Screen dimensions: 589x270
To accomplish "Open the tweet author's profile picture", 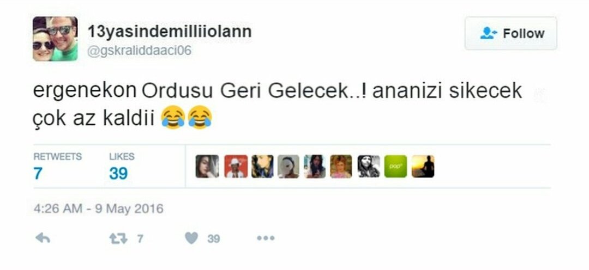I will 55,39.
